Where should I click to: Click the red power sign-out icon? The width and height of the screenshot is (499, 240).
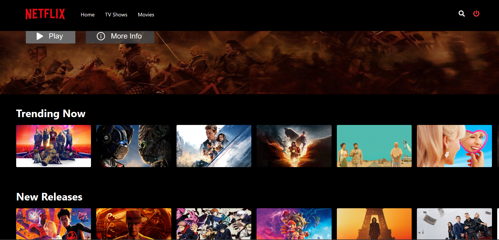[476, 14]
